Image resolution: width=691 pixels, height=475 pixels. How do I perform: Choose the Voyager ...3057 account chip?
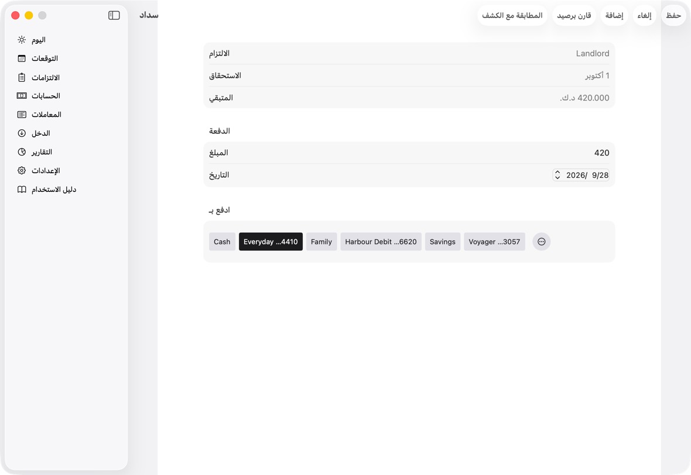point(494,242)
